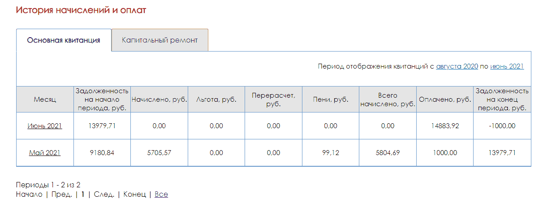Click the Оплачено, руб. column header
556x212 pixels.
445,100
